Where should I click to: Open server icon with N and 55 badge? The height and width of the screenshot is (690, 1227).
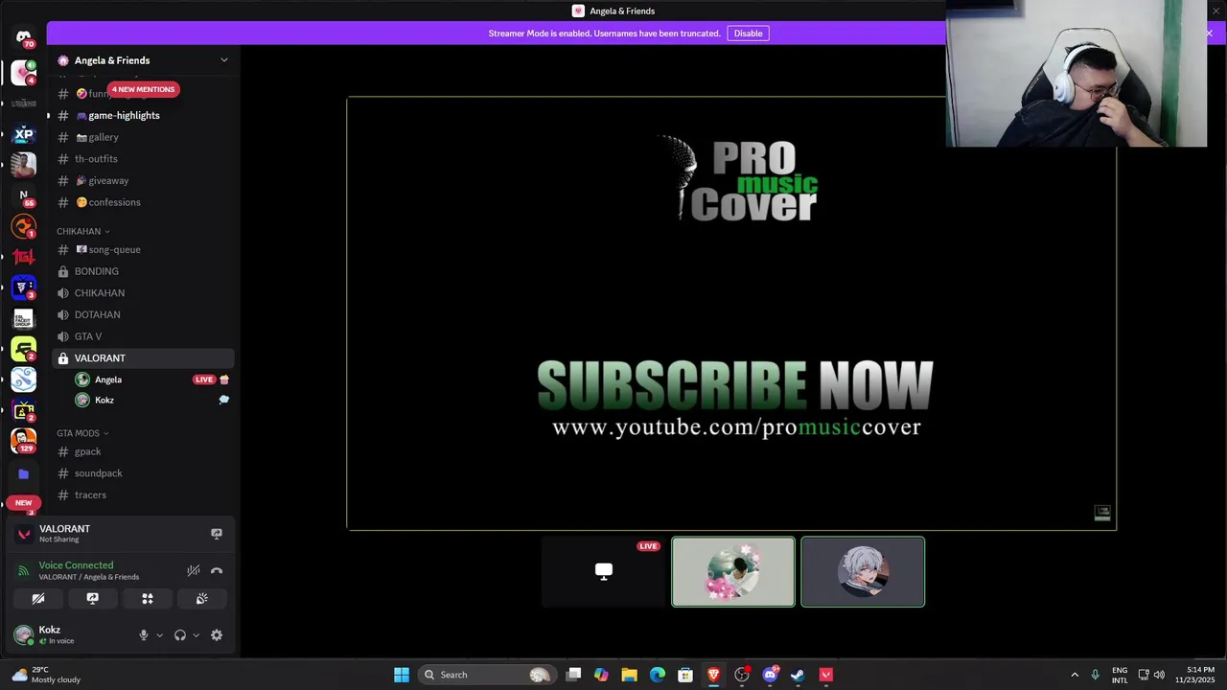24,195
